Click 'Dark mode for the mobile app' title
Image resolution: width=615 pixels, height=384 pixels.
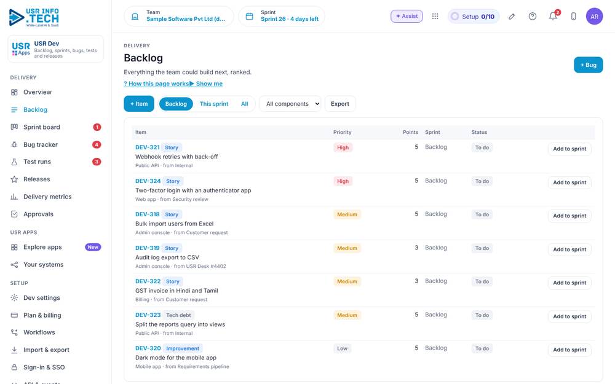pyautogui.click(x=176, y=358)
